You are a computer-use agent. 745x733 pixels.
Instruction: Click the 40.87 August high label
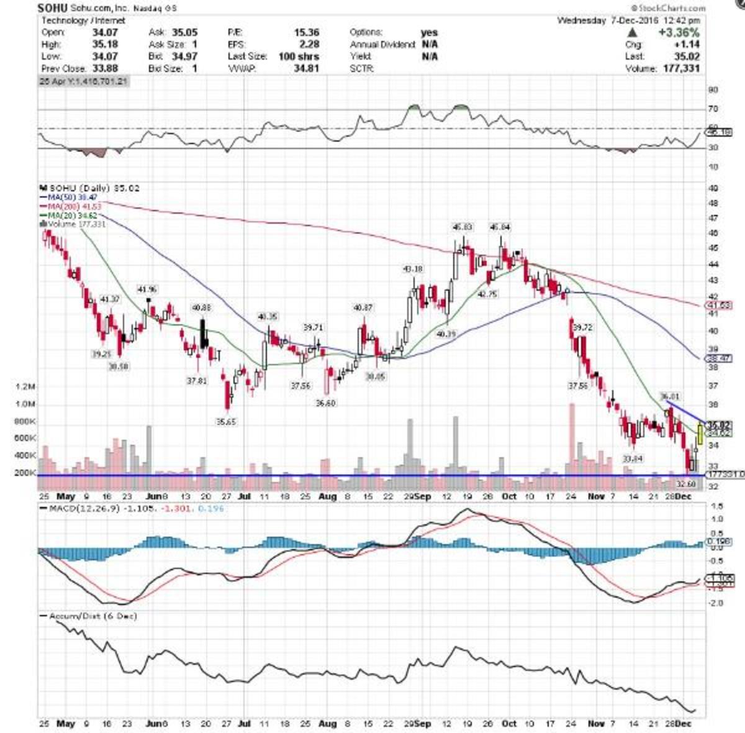[x=363, y=307]
